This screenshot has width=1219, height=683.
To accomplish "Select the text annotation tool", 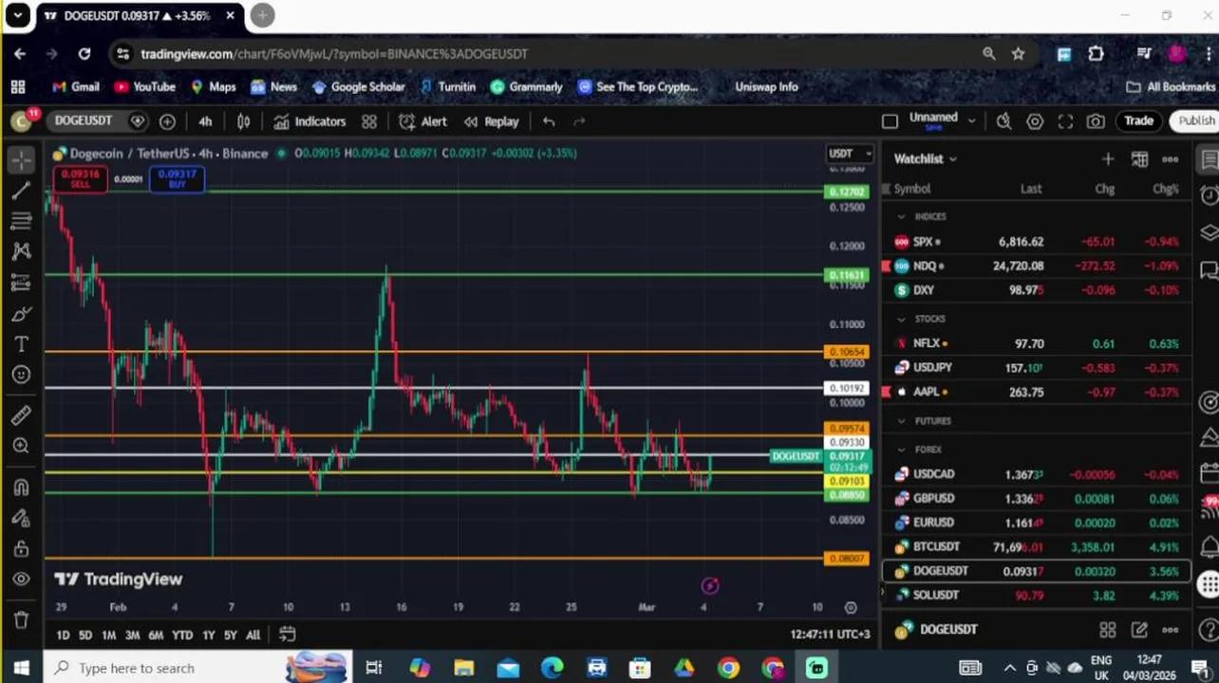I will (x=21, y=344).
